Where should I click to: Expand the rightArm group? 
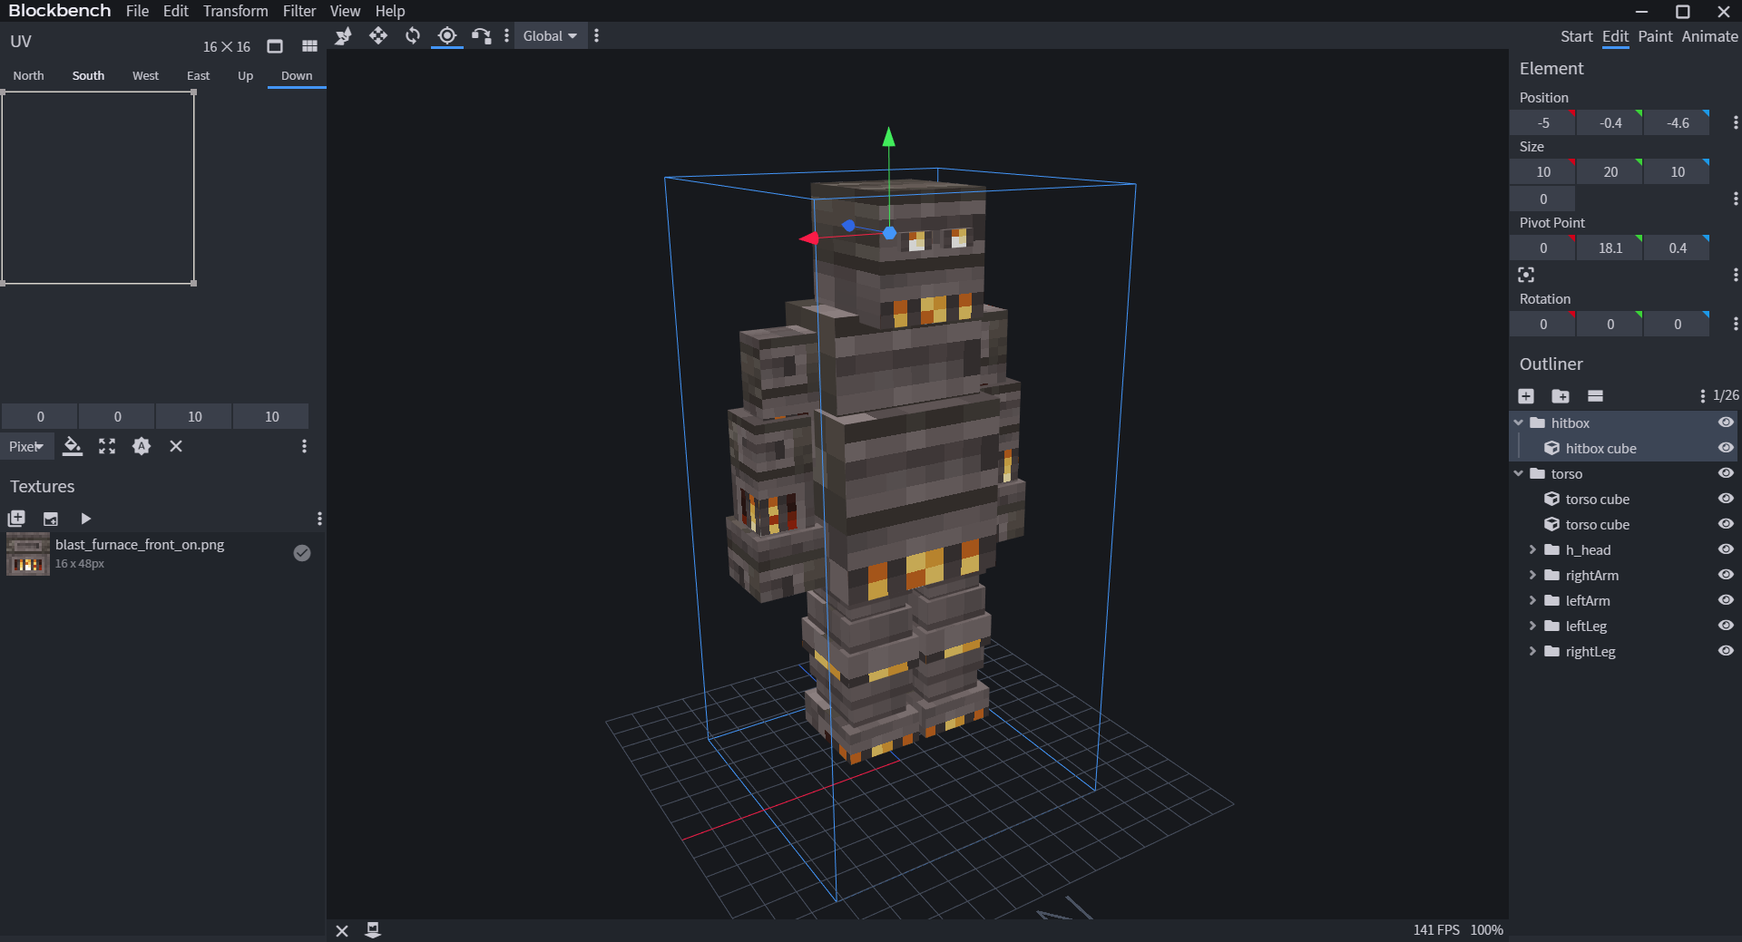[x=1533, y=575]
